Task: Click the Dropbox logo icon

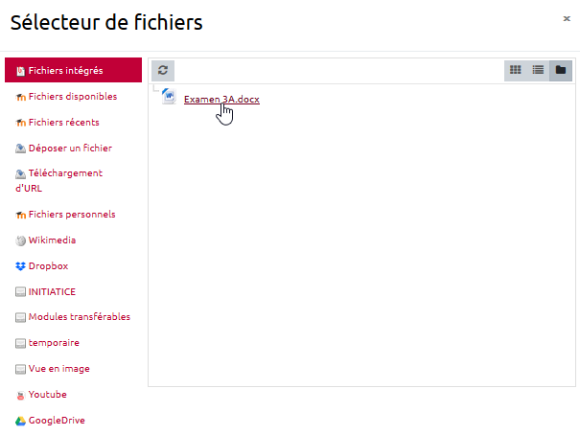Action: click(x=20, y=266)
